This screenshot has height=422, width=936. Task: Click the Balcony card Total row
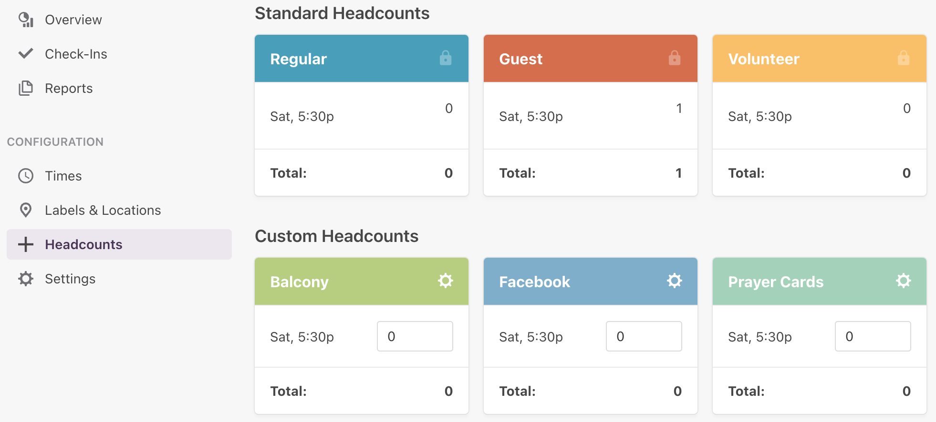(362, 391)
